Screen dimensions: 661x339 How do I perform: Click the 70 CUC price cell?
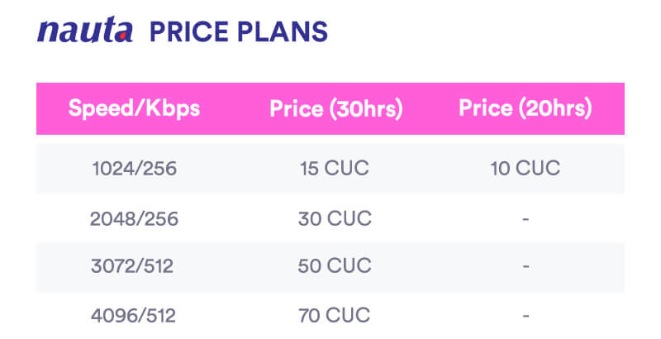[x=335, y=315]
